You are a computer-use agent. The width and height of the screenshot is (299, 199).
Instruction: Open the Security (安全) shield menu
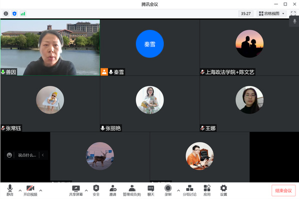point(96,190)
